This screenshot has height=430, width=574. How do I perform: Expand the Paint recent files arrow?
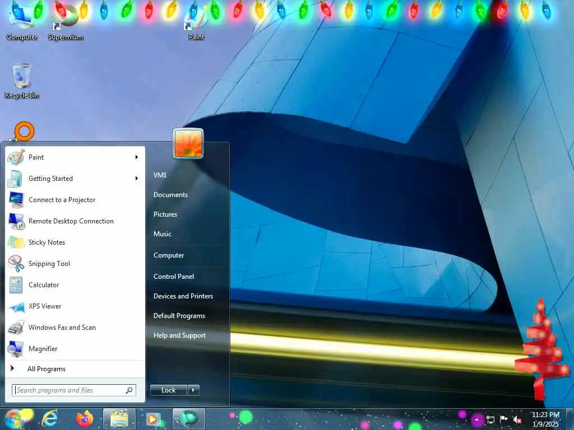pos(137,157)
